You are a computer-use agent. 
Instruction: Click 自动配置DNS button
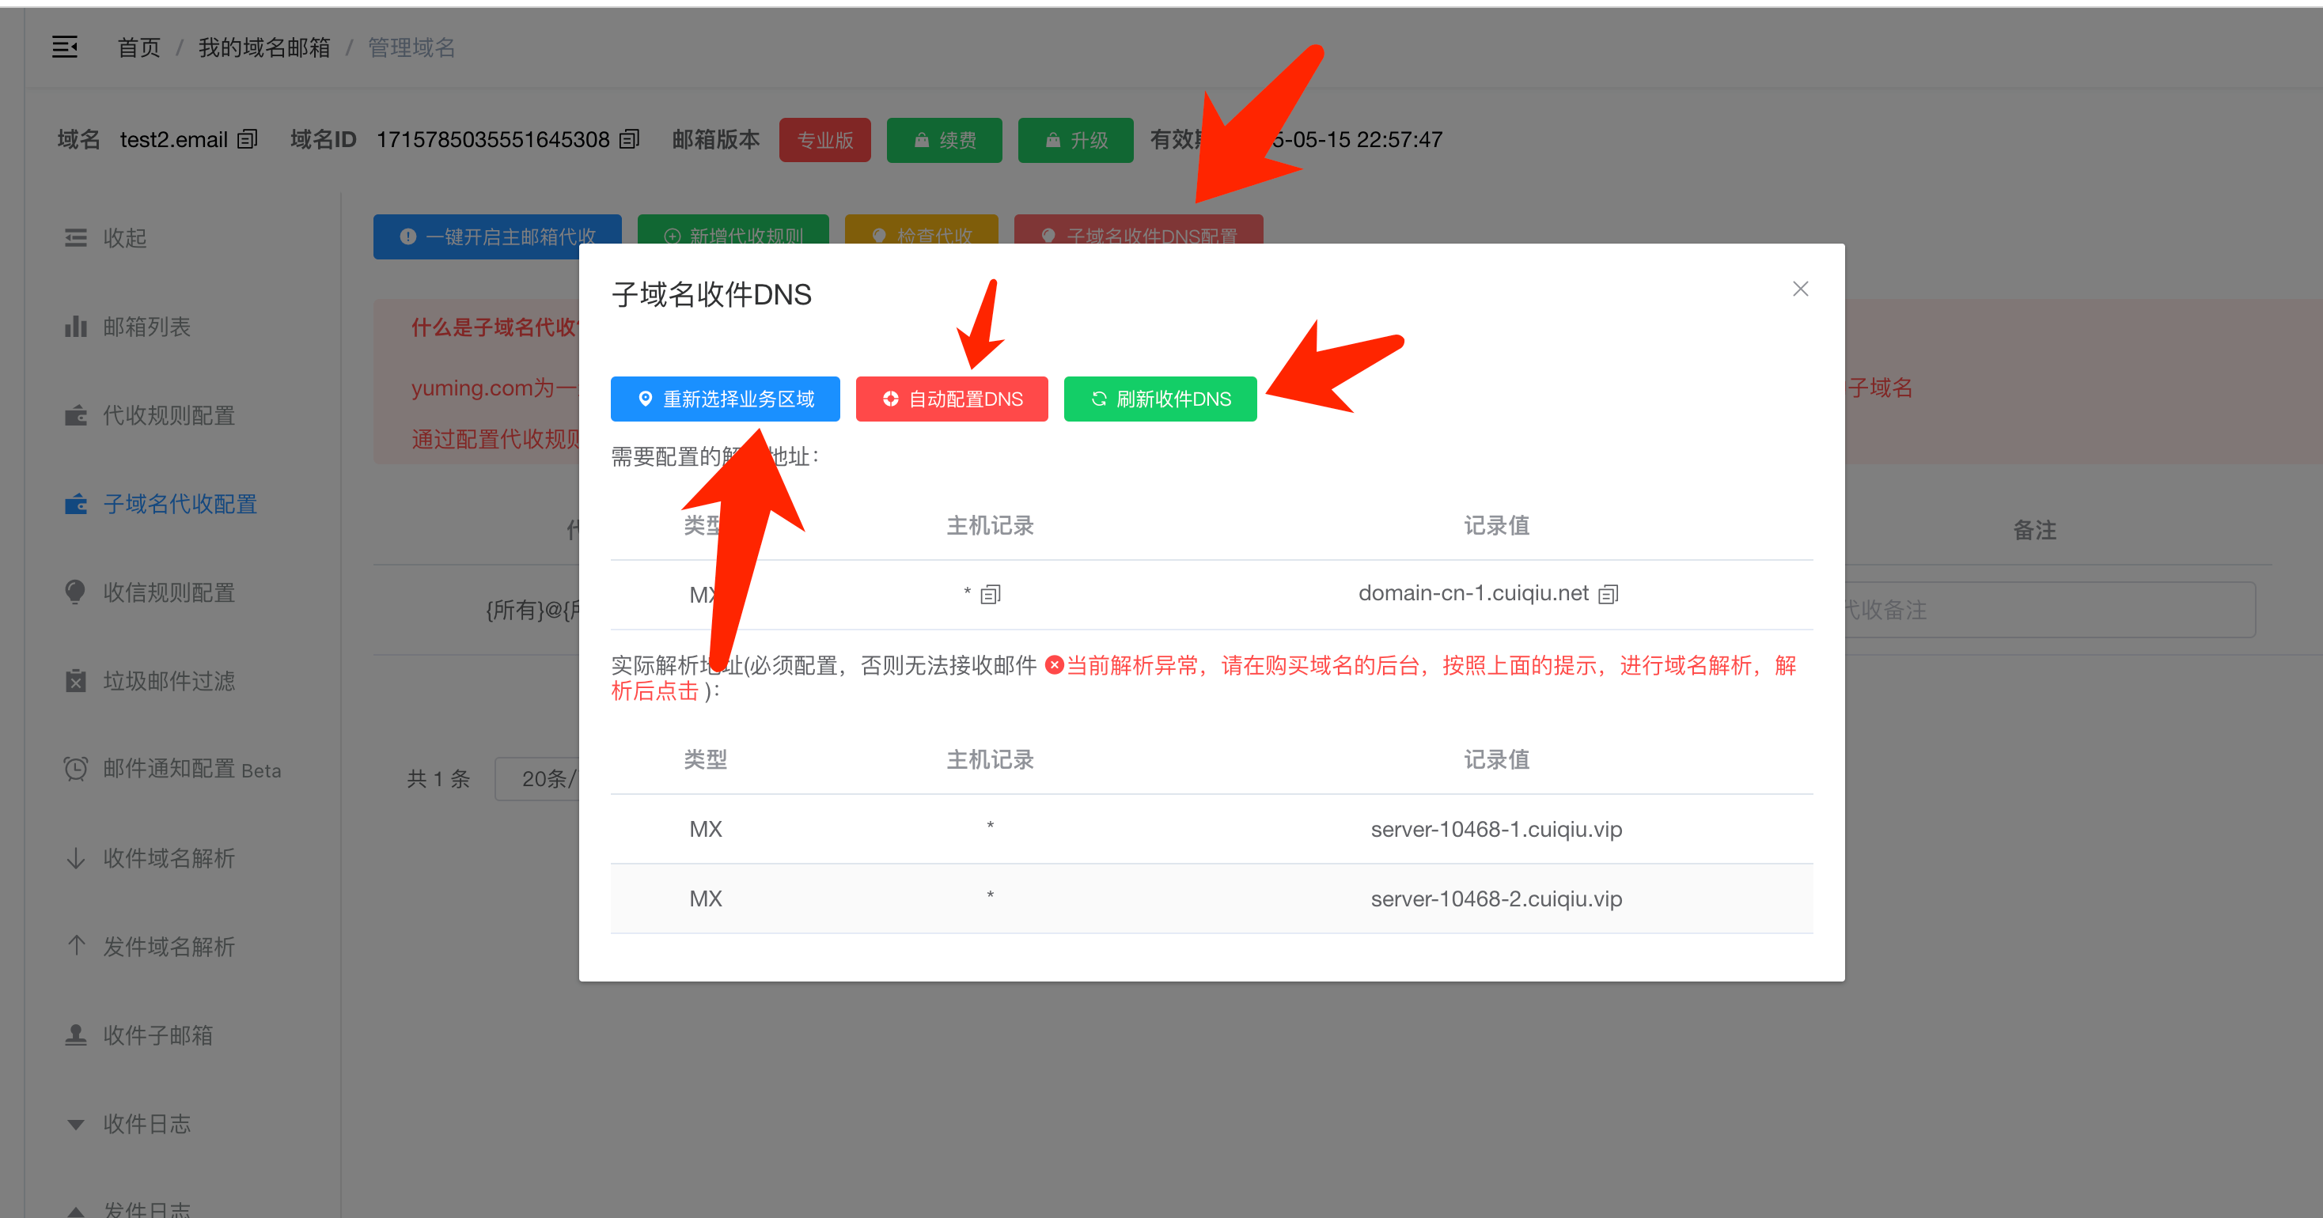(x=951, y=399)
